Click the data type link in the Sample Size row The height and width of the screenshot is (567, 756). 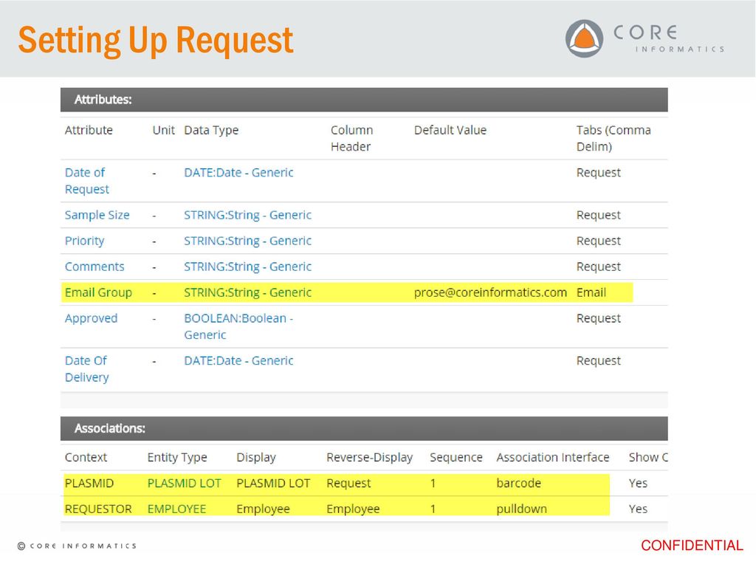pyautogui.click(x=248, y=215)
